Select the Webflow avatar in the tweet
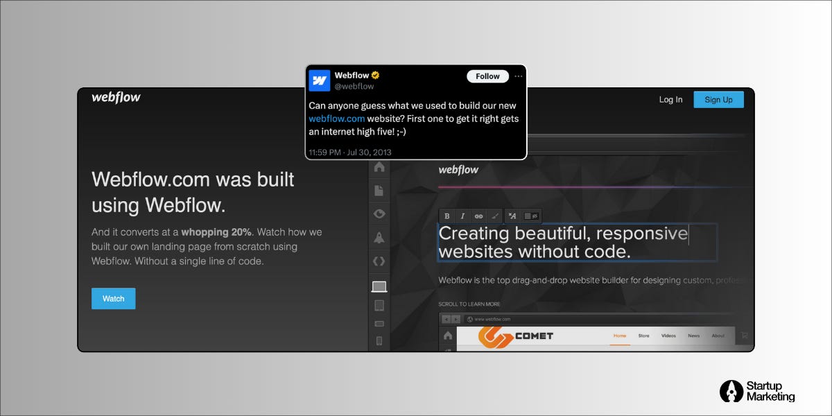 click(x=320, y=80)
